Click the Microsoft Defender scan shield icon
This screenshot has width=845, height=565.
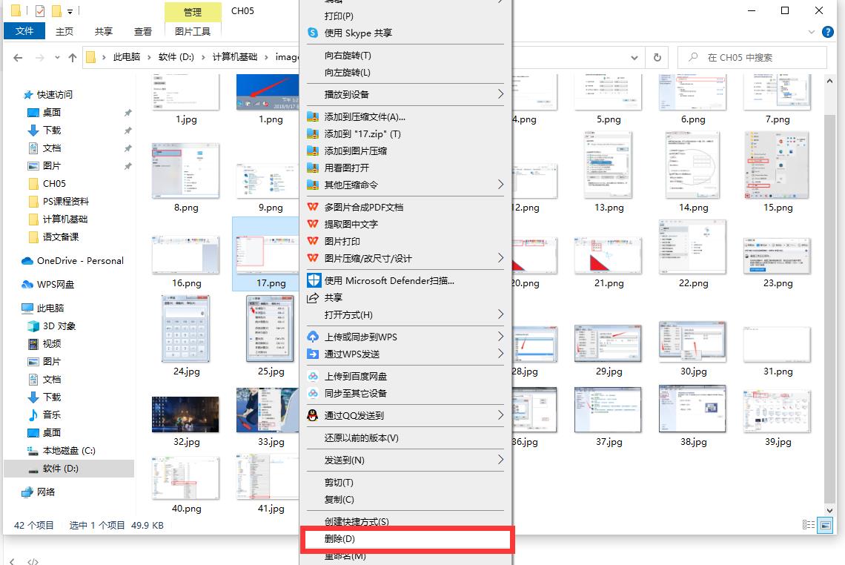[313, 280]
